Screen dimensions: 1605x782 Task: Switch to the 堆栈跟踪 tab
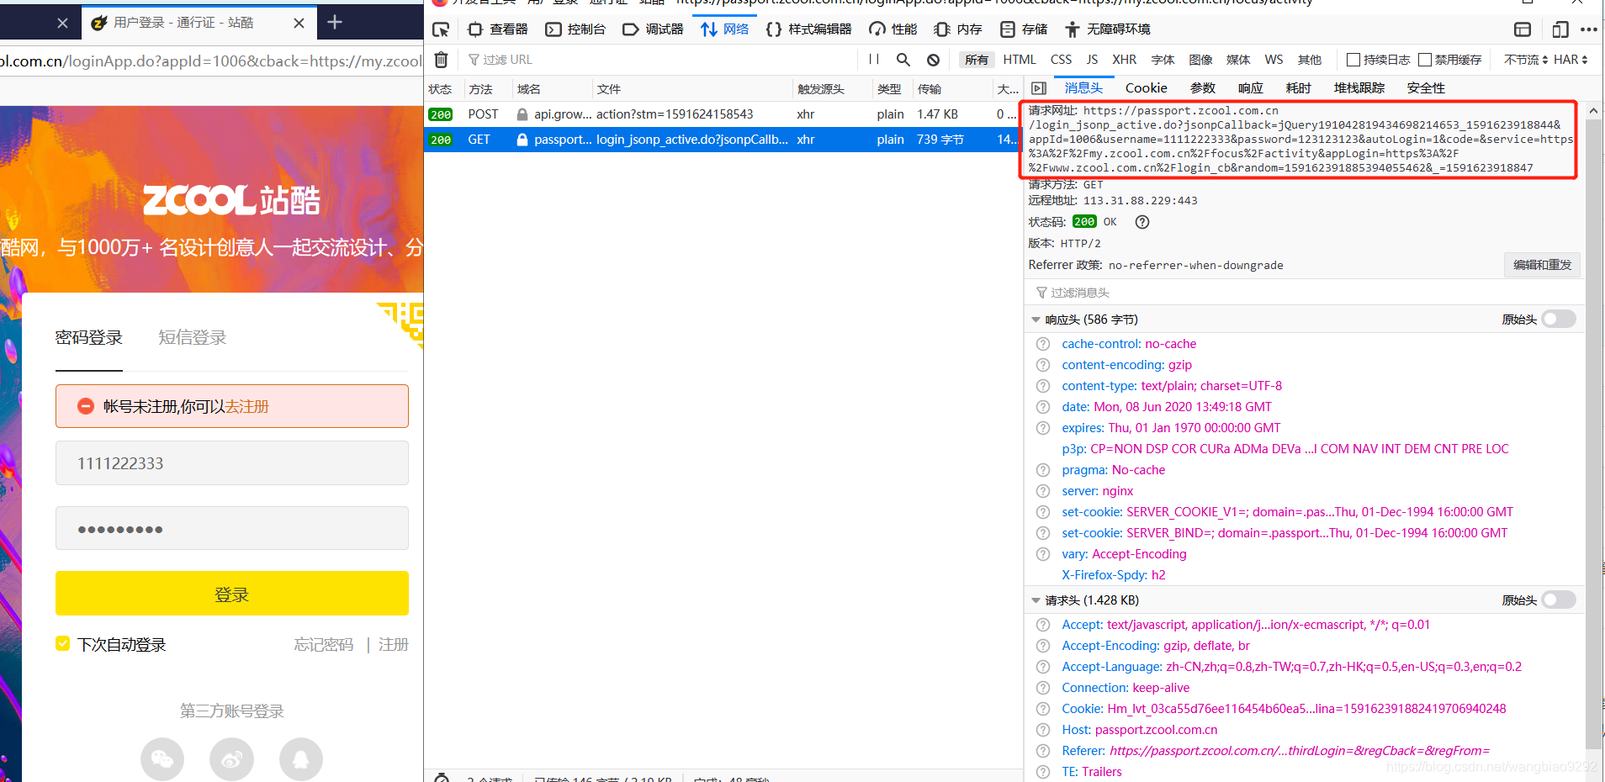[x=1359, y=88]
